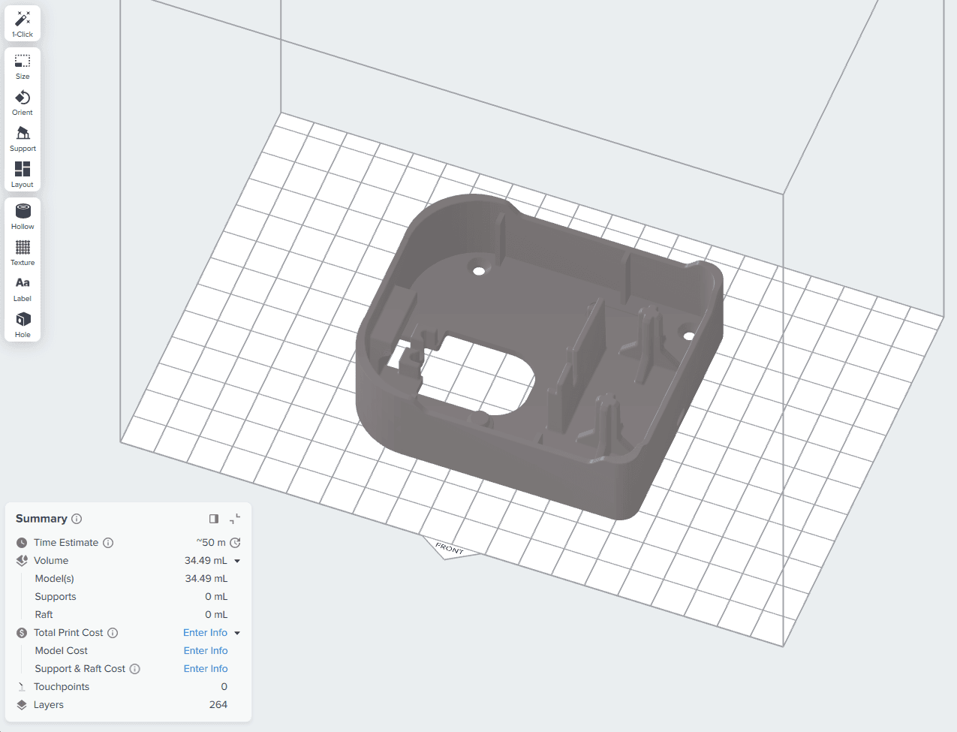This screenshot has width=957, height=732.
Task: Show Time Estimate info tooltip icon
Action: pyautogui.click(x=108, y=543)
